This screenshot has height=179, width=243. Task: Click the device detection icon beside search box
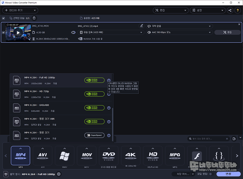234,139
